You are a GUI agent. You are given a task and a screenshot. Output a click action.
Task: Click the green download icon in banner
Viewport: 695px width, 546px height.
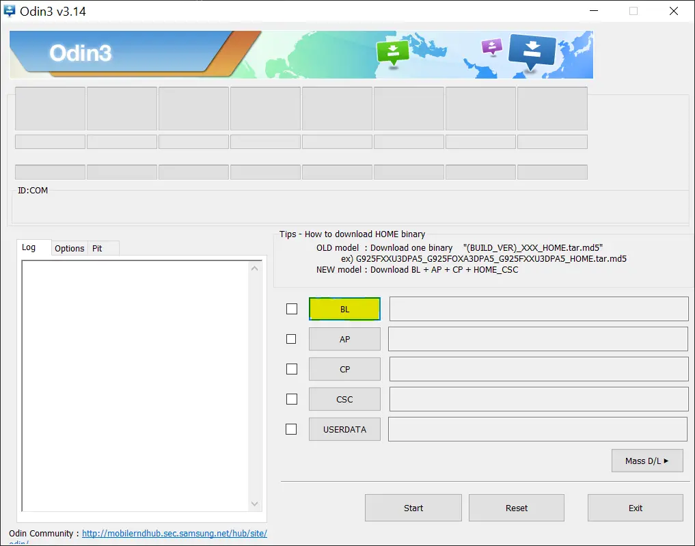(393, 53)
